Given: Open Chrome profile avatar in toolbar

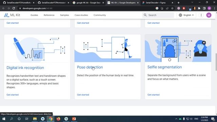Looking at the screenshot, I should click(209, 8).
